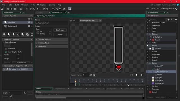The image size is (180, 101).
Task: Toggle the all-layers lock icon above the layer list
Action: point(31,19)
